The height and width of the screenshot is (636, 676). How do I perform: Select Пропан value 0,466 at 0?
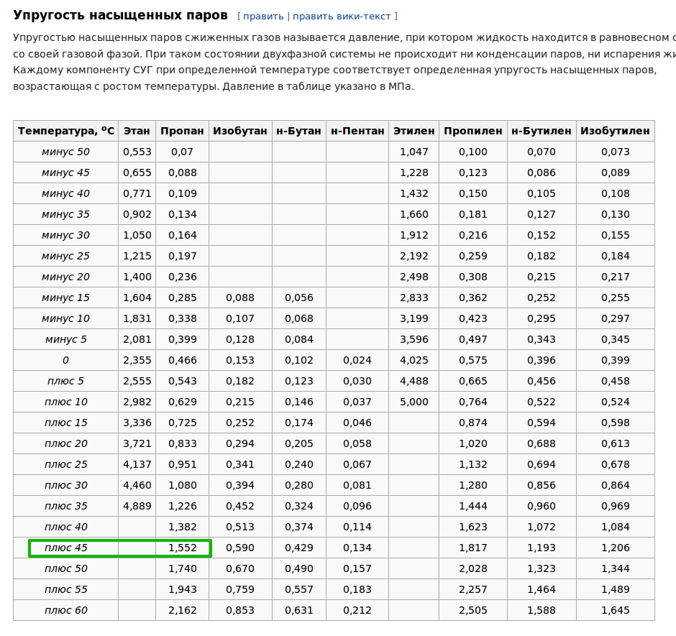[183, 360]
